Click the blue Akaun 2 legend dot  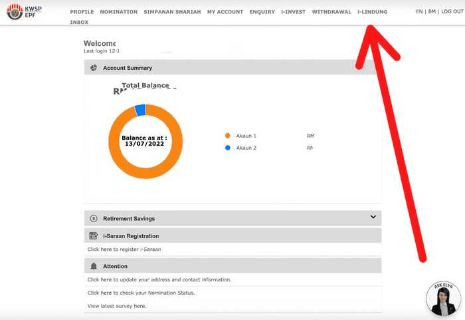(227, 148)
